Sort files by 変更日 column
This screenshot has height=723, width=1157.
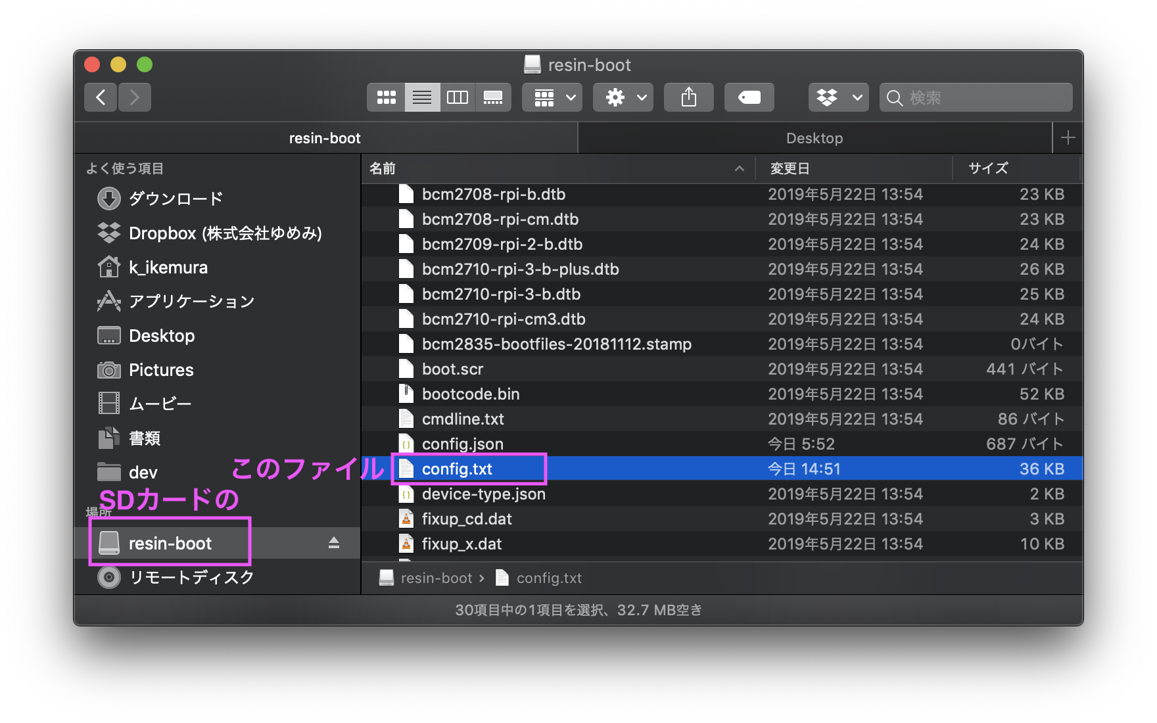(x=853, y=168)
